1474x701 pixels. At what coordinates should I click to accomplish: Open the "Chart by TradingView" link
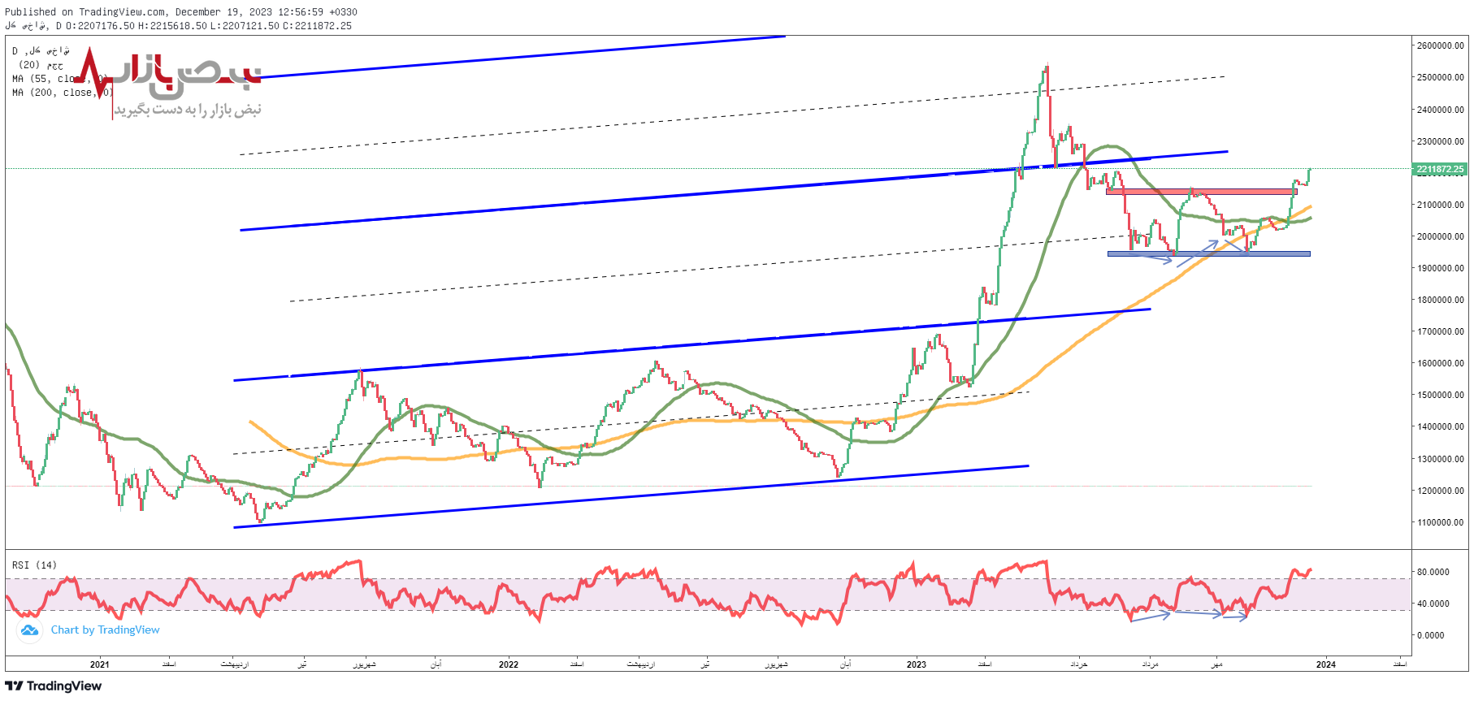(105, 630)
